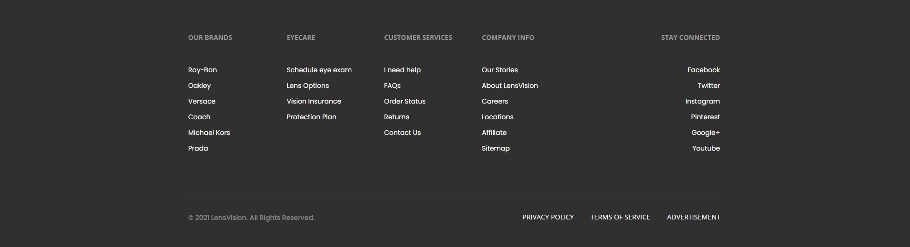
Task: Open the FAQs page
Action: pyautogui.click(x=393, y=85)
